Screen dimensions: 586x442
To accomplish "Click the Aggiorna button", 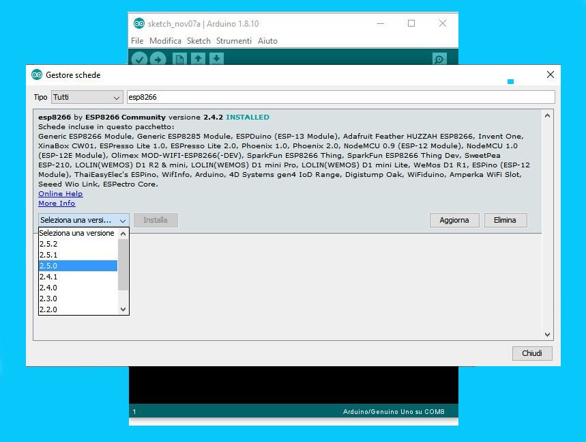I will pos(454,220).
